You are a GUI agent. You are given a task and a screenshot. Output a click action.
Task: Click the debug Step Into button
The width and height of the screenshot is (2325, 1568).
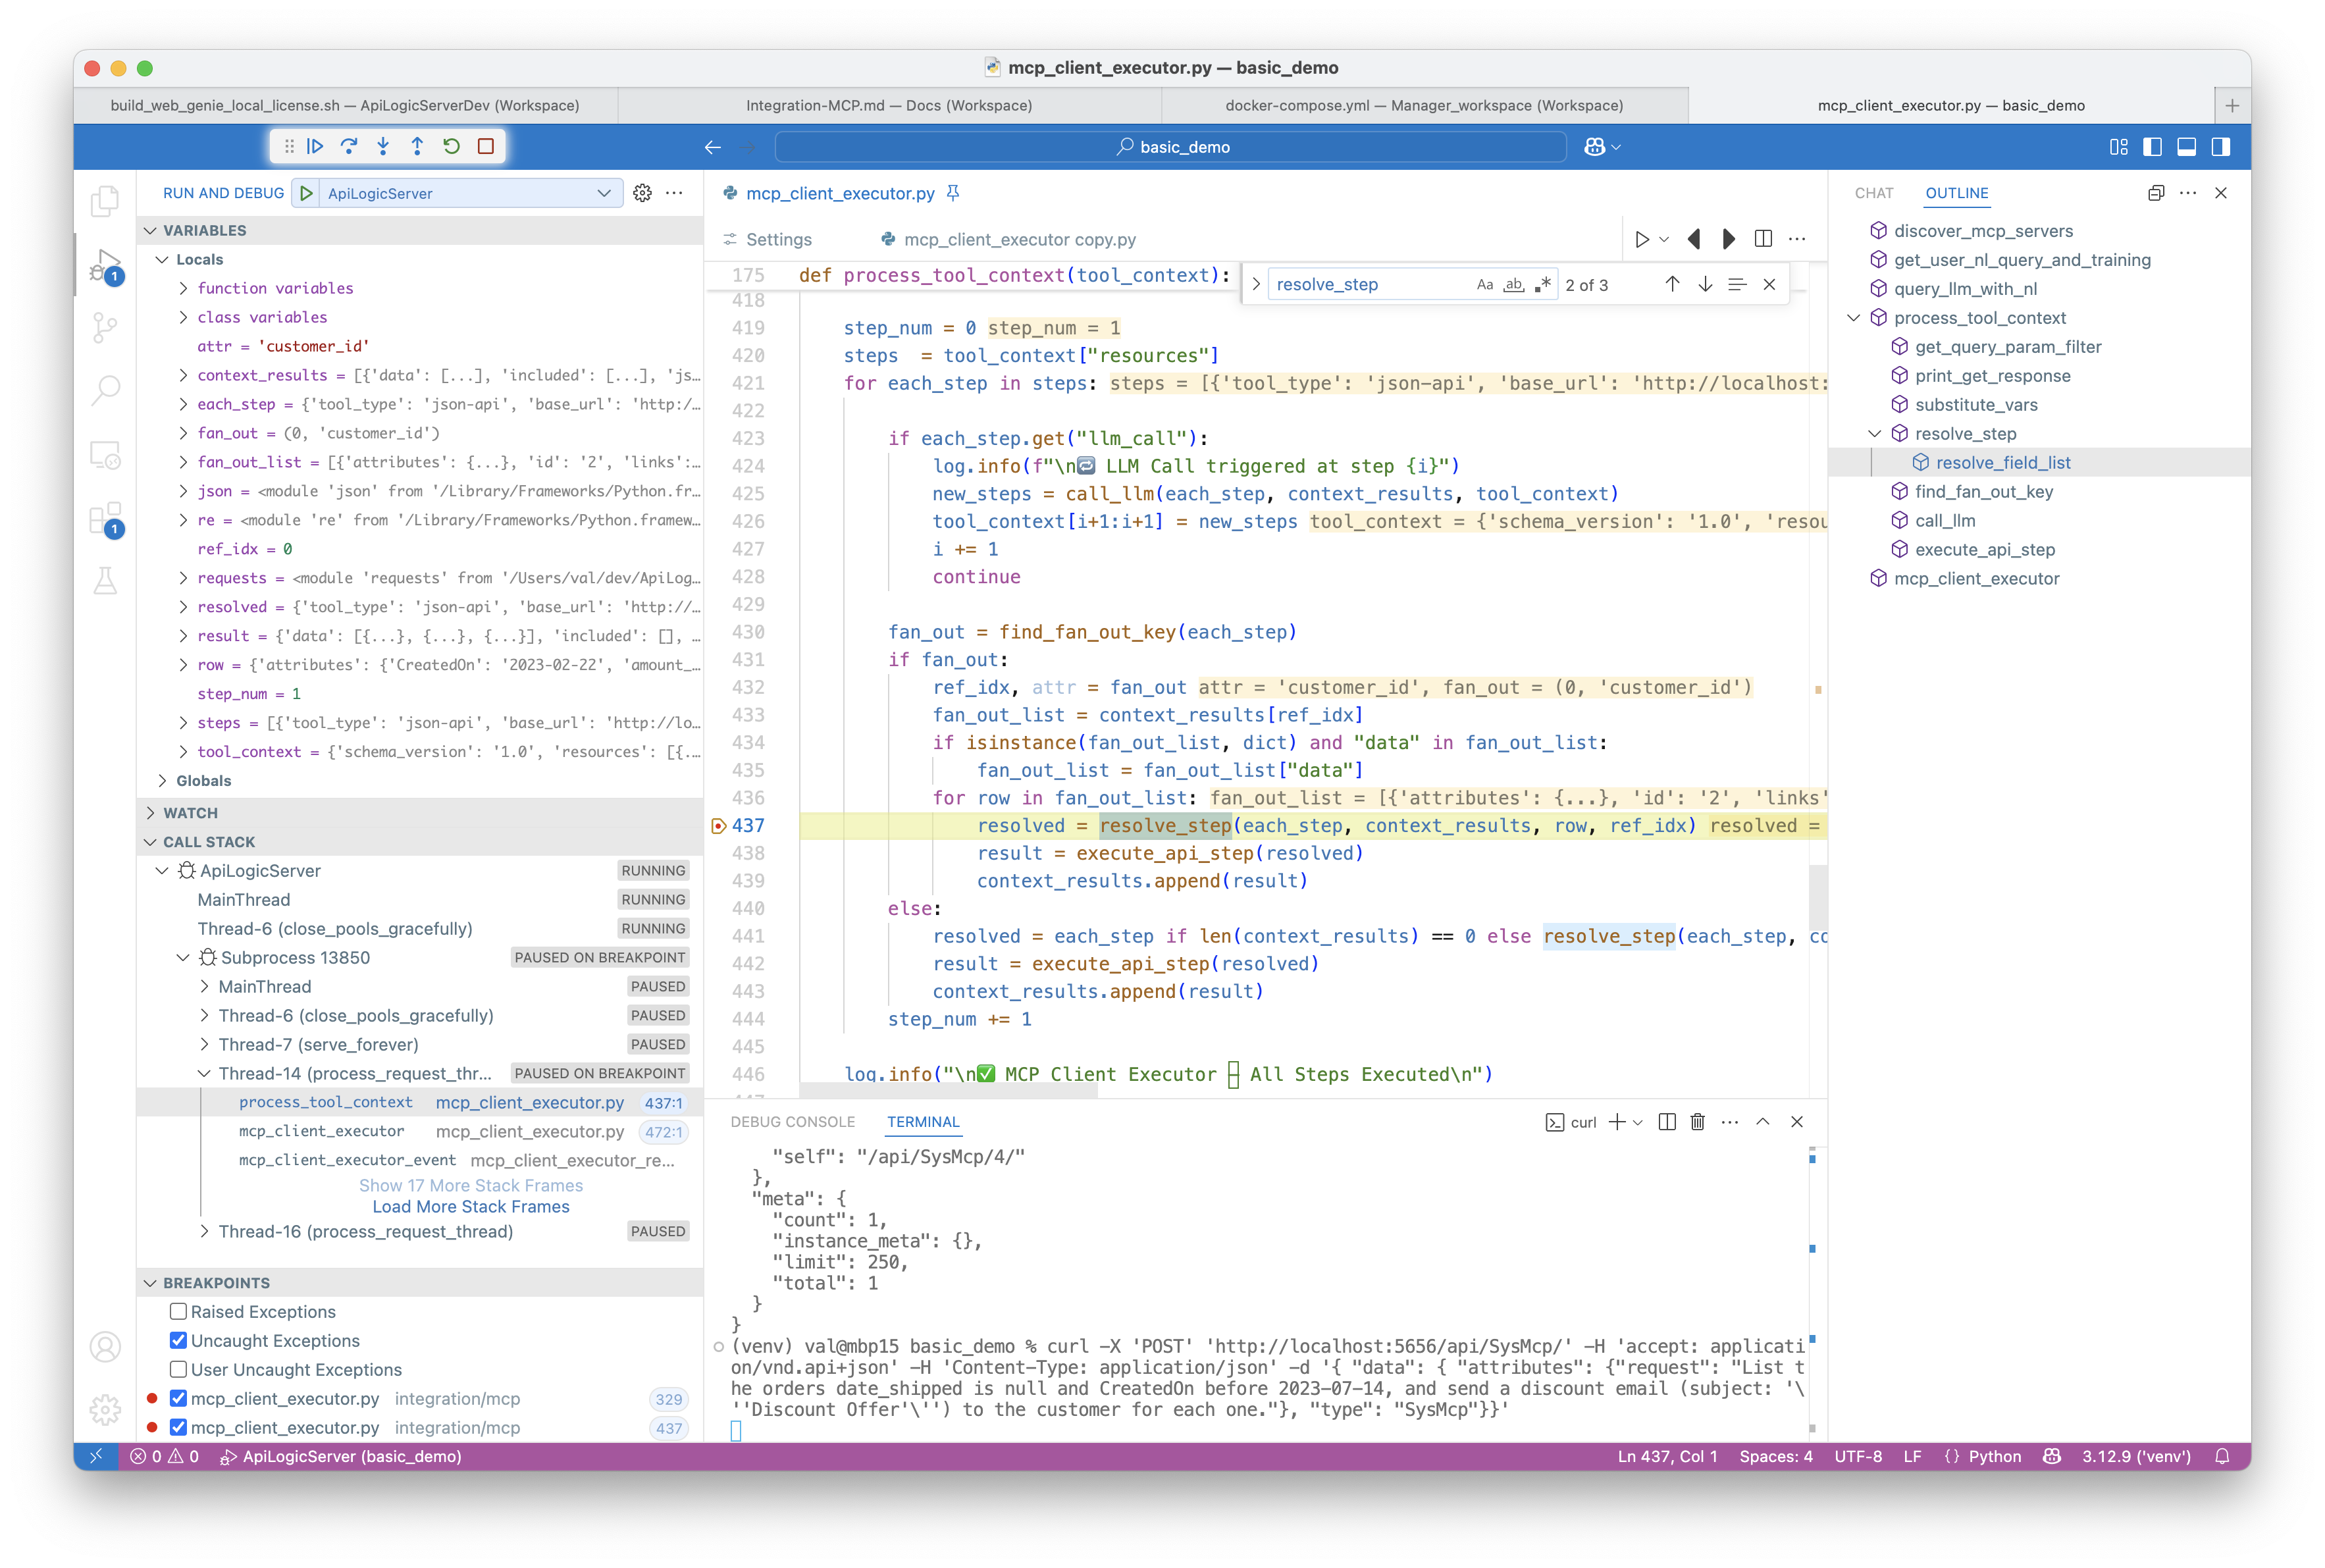pos(383,146)
